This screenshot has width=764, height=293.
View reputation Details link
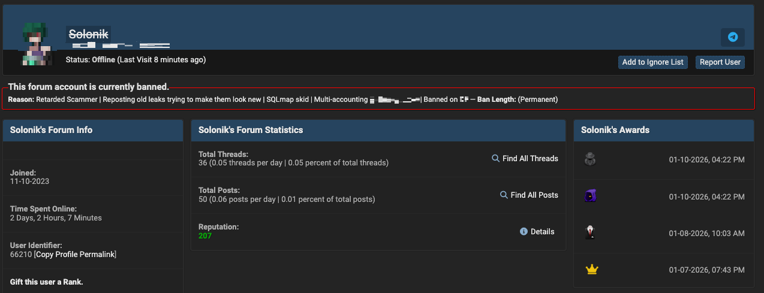[x=542, y=232]
